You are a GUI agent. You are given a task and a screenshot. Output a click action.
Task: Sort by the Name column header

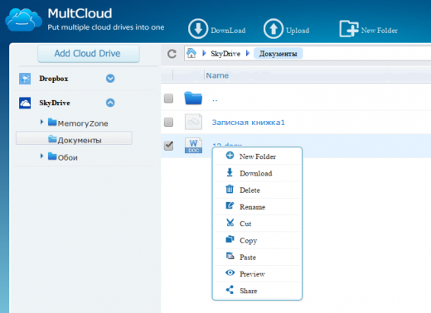[217, 75]
